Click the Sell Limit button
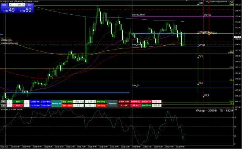The width and height of the screenshot is (242, 149). click(67, 106)
